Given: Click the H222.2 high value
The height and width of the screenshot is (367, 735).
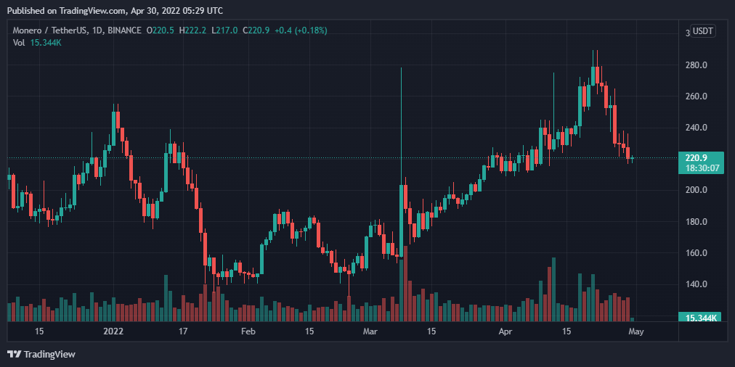Looking at the screenshot, I should 192,30.
